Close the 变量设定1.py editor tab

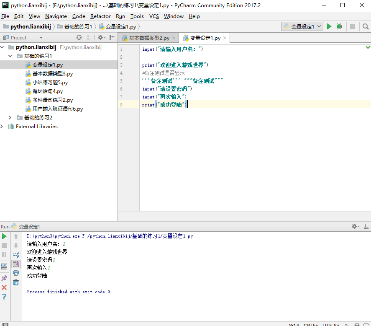pos(225,38)
